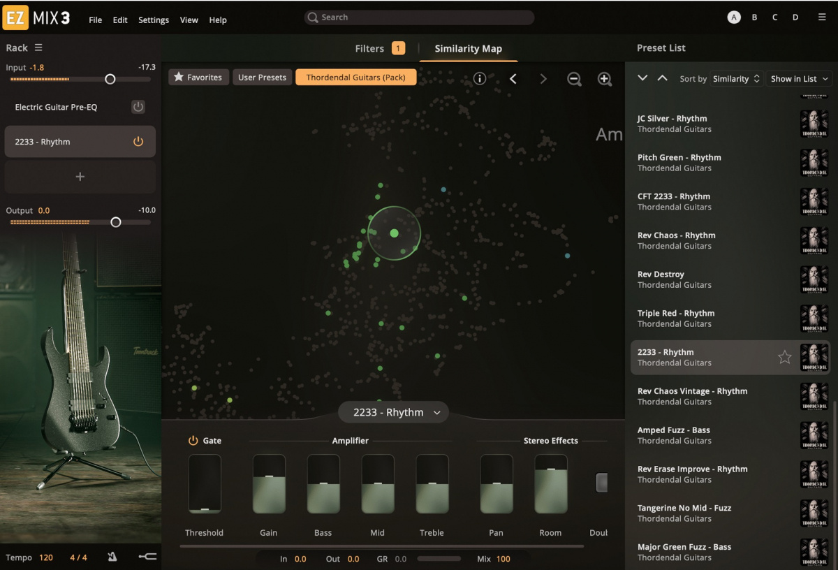
Task: Open the similarity map info icon
Action: [x=479, y=78]
